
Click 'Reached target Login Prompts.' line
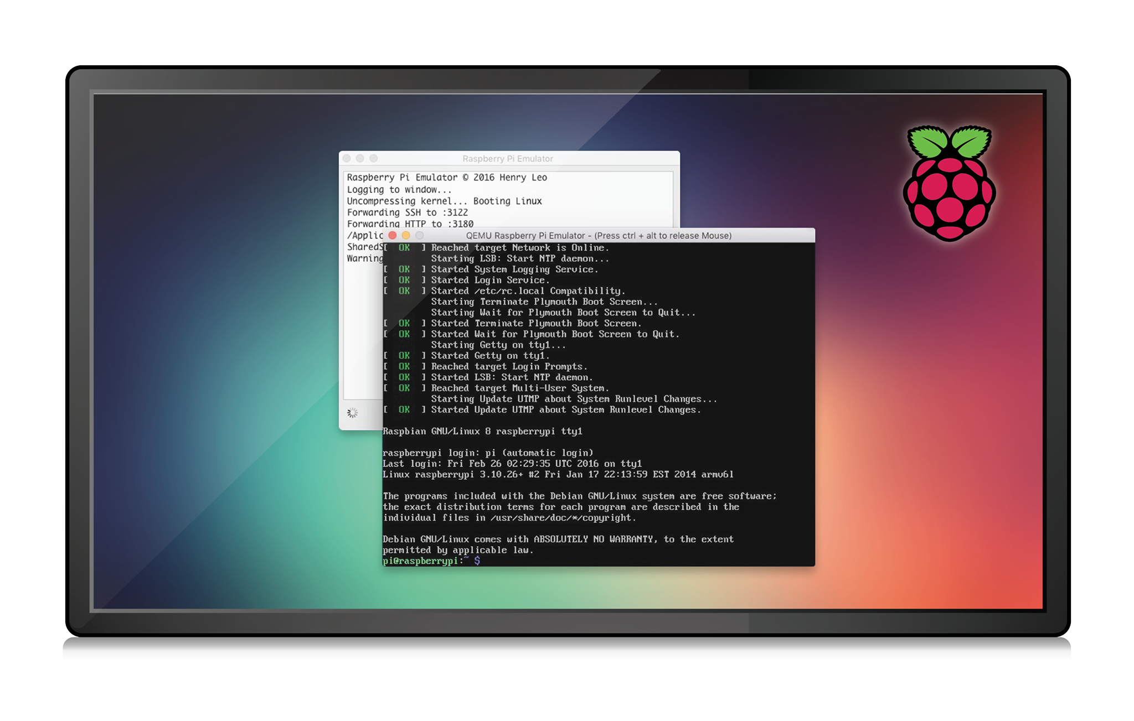coord(509,367)
